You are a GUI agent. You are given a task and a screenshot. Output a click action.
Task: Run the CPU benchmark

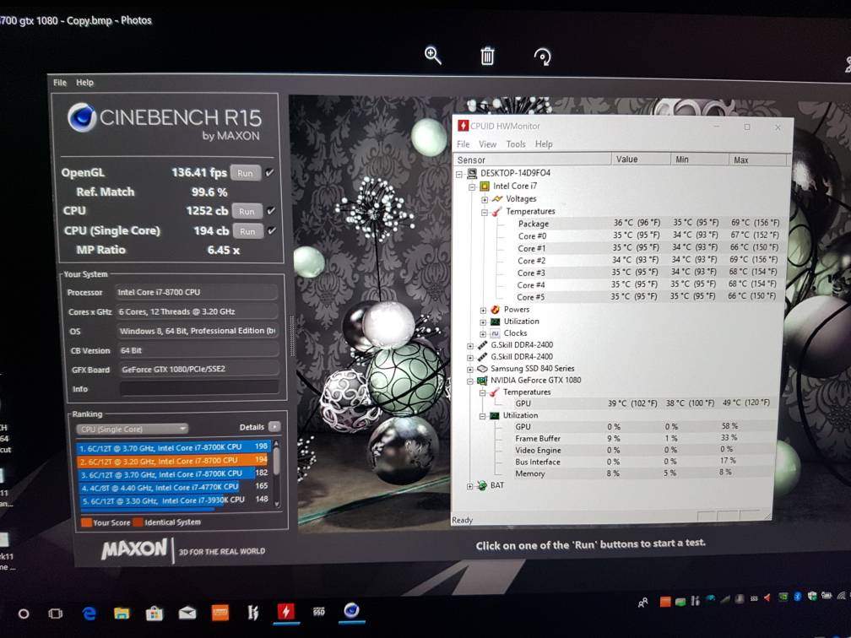point(247,211)
